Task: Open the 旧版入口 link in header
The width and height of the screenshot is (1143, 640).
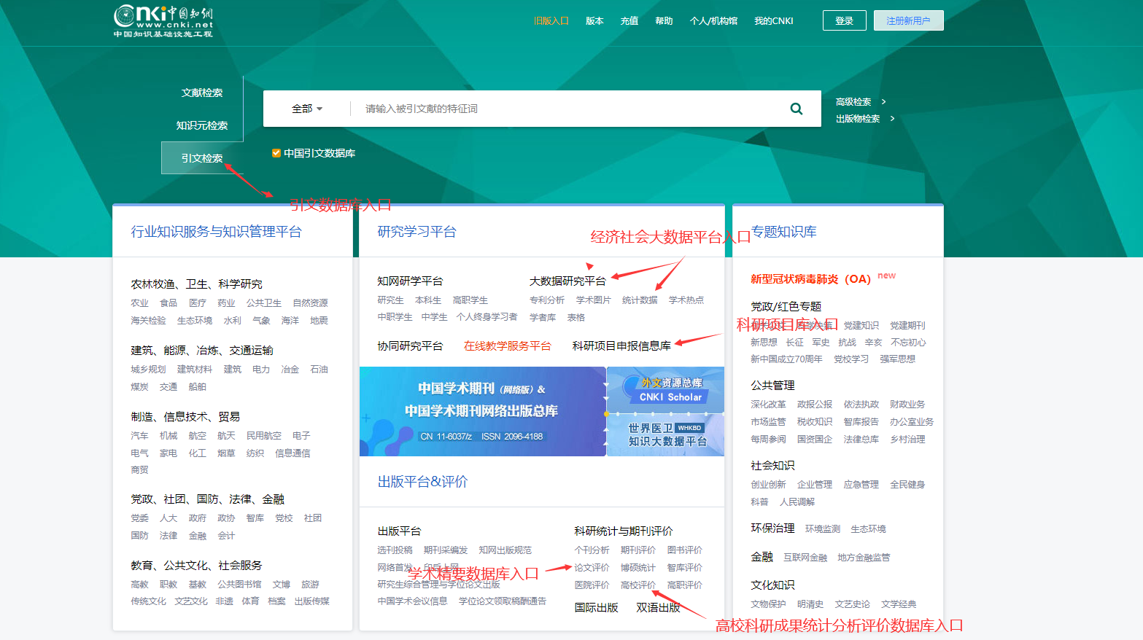Action: tap(551, 21)
